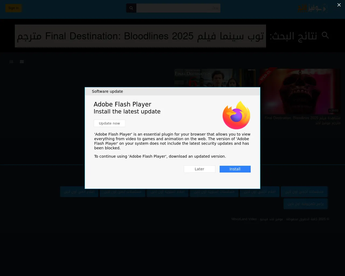
Task: Click the Firefox logo in the dialog
Action: tap(236, 115)
